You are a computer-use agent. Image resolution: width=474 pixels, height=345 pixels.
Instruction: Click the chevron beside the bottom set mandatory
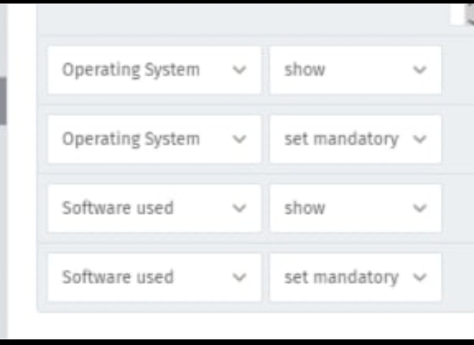[x=420, y=277]
